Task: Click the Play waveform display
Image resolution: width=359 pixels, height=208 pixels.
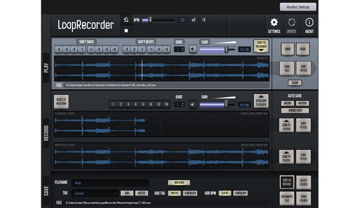Action: 161,69
